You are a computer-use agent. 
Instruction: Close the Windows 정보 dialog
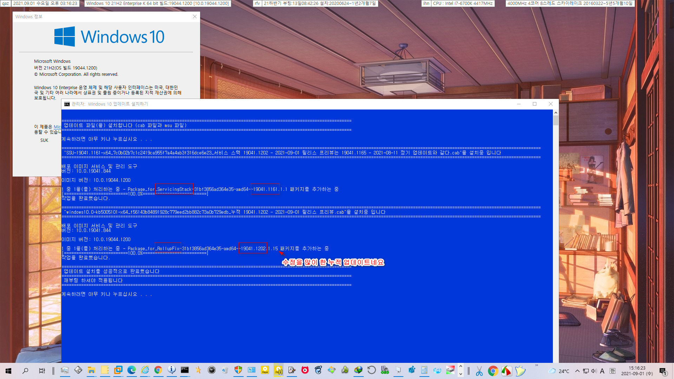tap(195, 16)
